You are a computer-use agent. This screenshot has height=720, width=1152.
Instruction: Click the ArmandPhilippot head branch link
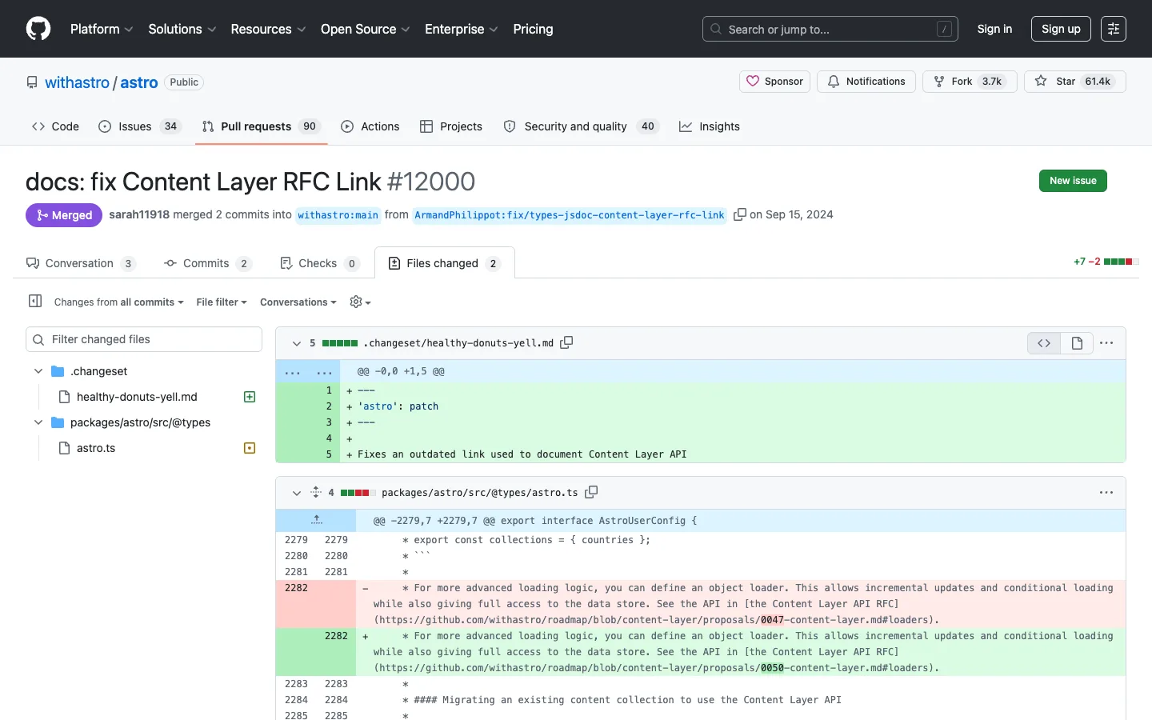point(570,215)
